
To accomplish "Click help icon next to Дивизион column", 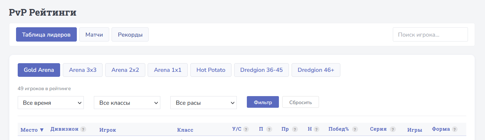I will (83, 129).
